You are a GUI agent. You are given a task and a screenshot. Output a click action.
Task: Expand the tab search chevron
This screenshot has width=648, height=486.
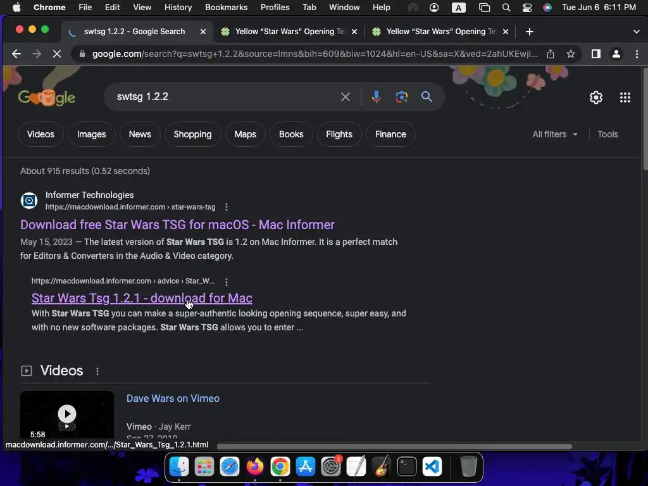637,32
